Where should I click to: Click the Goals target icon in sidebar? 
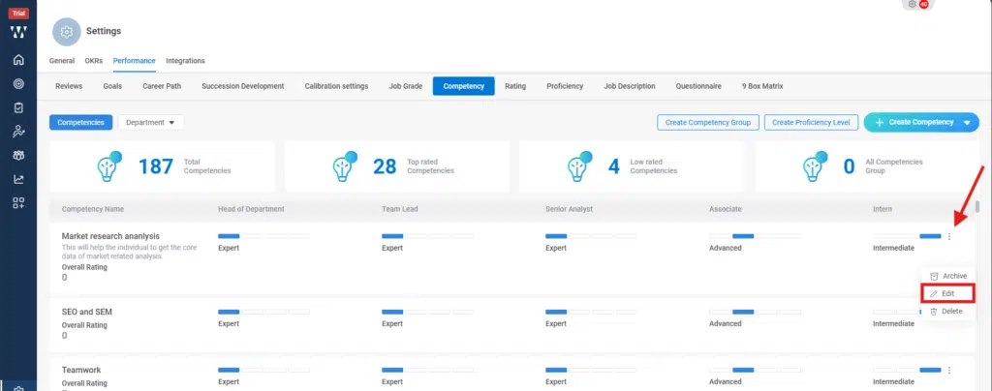click(17, 84)
